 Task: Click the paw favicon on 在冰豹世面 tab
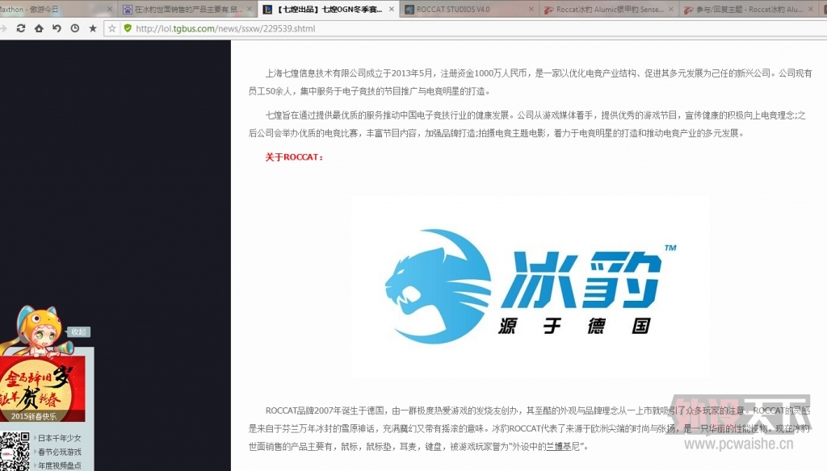point(127,10)
